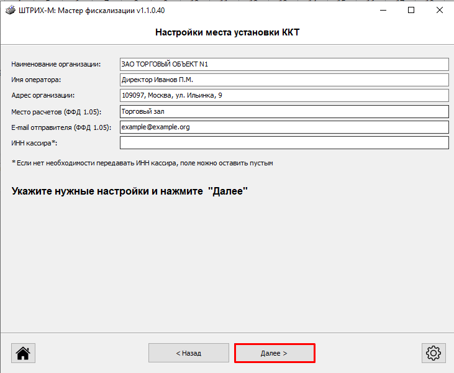The height and width of the screenshot is (373, 454).
Task: Open settings with the gear icon
Action: coord(432,353)
